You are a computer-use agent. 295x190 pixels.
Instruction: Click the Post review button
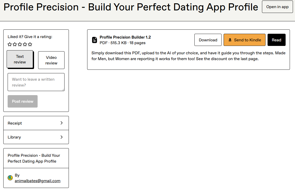coord(23,101)
